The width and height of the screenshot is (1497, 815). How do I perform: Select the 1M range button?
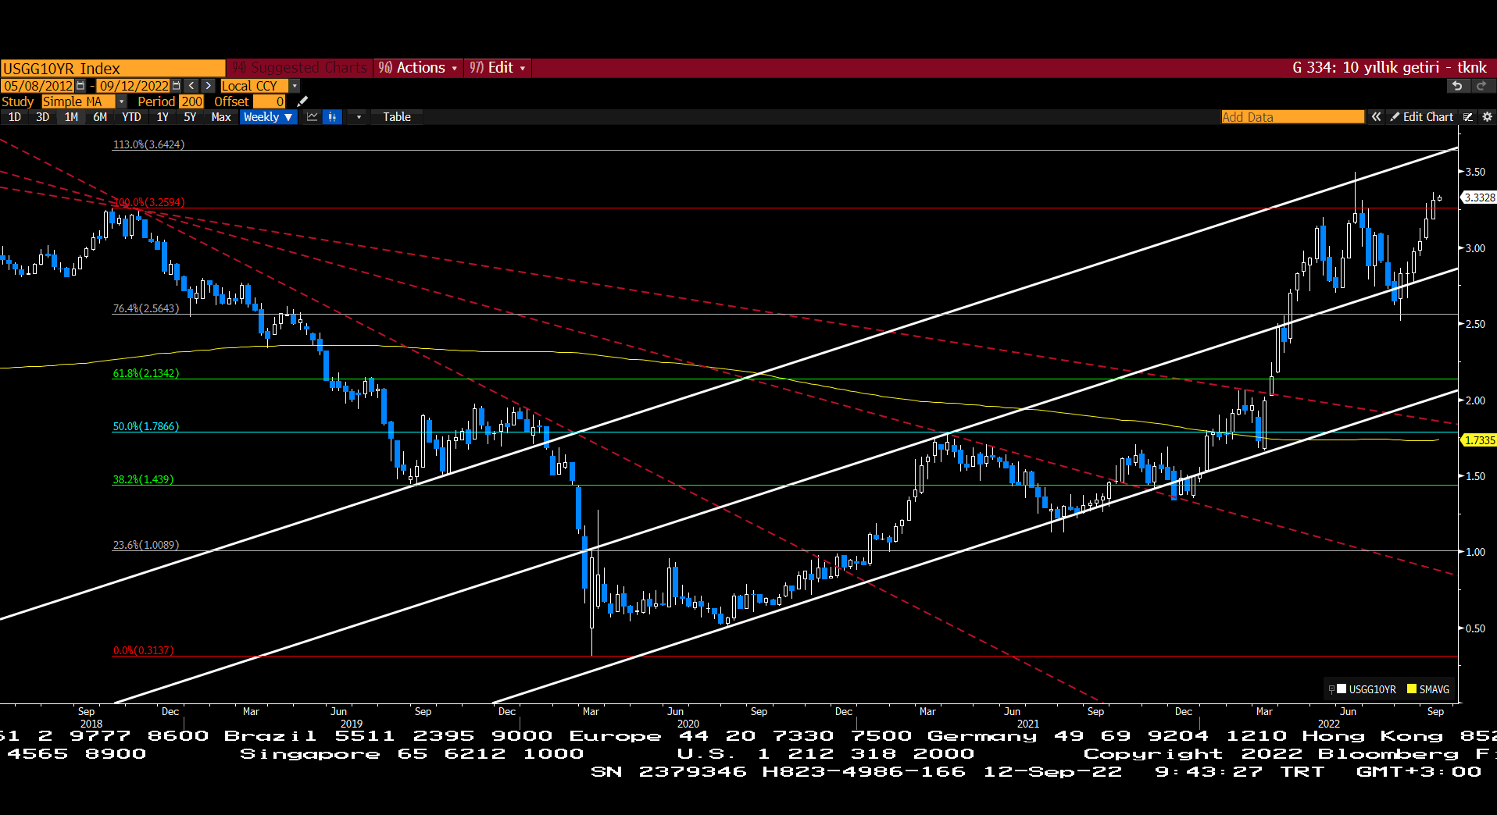tap(71, 117)
